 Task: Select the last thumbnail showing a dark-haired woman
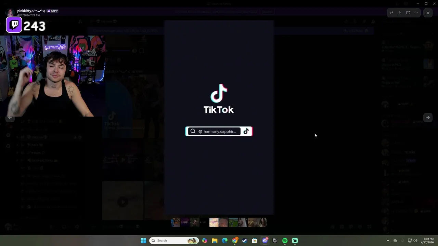point(262,222)
